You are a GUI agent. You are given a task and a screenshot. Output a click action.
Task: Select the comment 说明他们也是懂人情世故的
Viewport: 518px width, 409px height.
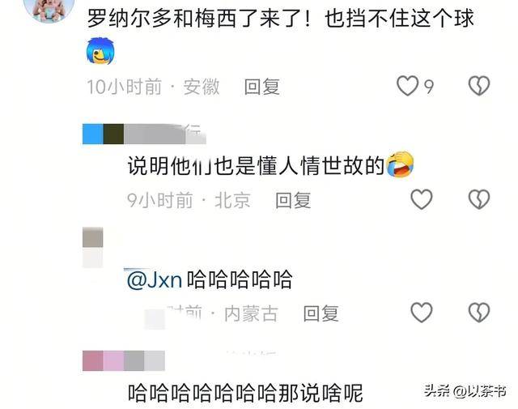pos(256,165)
